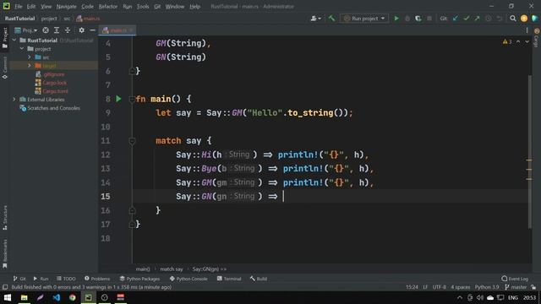Open the Run configuration dropdown

pos(364,19)
